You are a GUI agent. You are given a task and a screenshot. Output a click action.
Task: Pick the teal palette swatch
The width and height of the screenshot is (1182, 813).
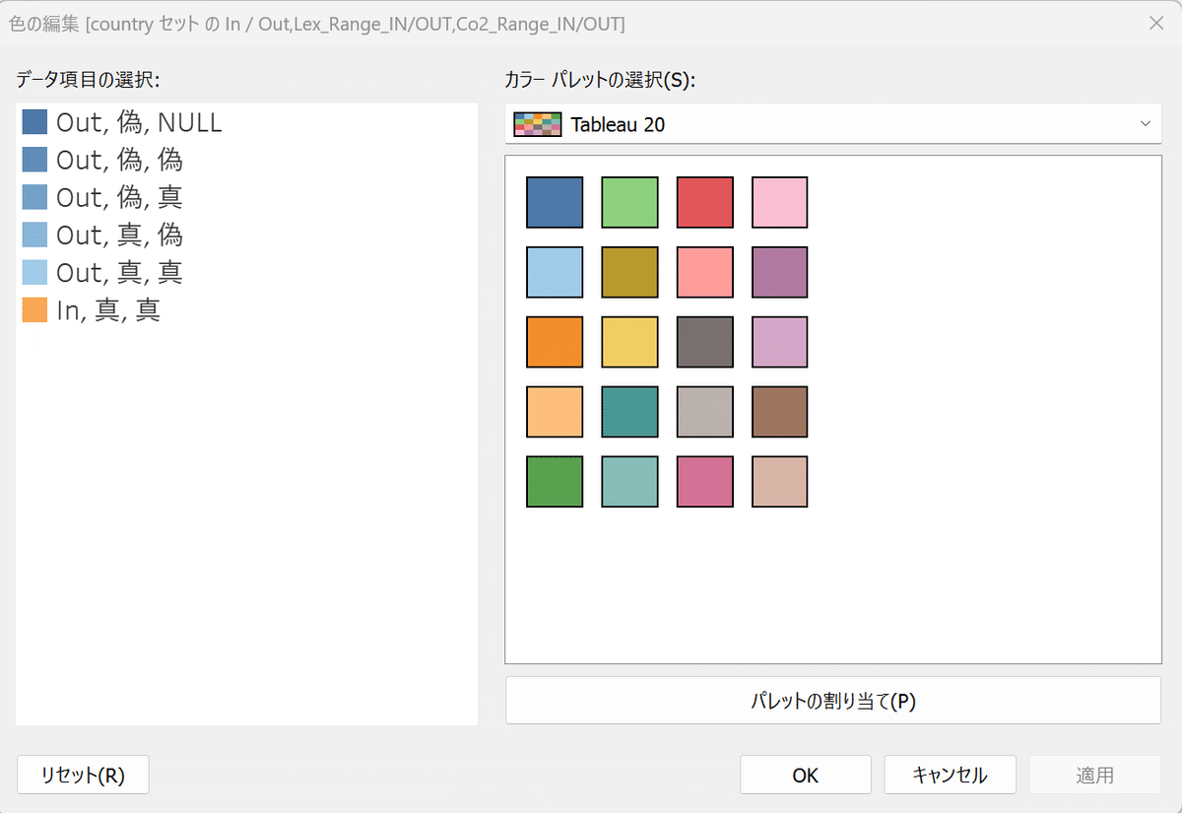pos(629,412)
